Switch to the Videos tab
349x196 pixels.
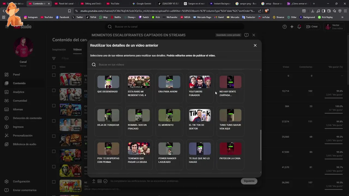[77, 50]
